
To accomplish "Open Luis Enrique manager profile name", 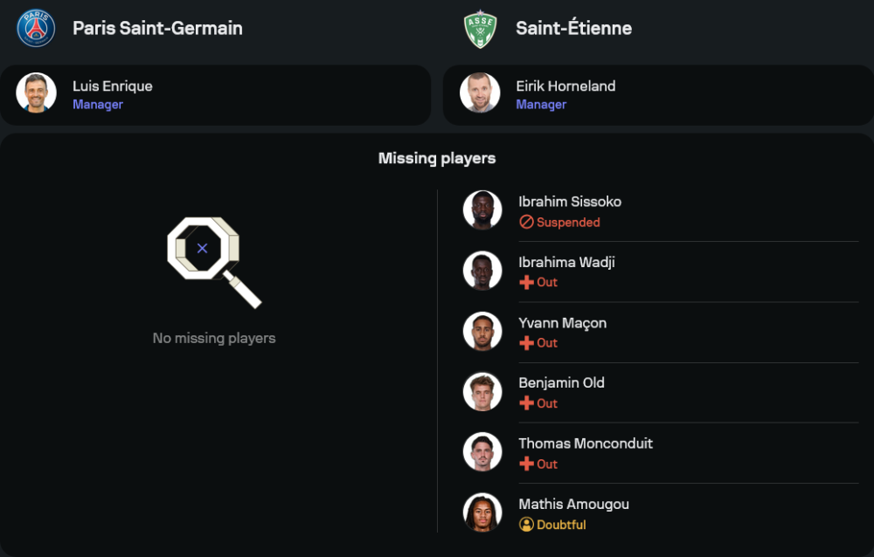I will pos(113,86).
